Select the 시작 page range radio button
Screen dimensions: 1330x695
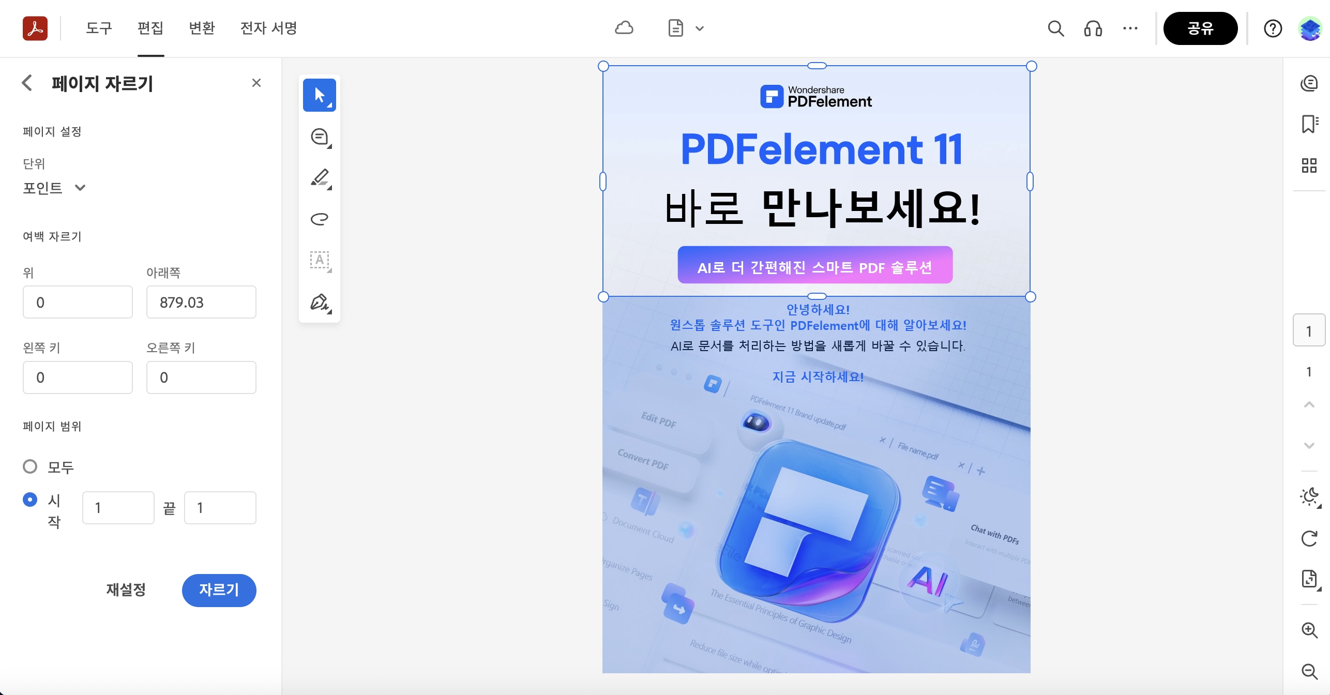[30, 500]
